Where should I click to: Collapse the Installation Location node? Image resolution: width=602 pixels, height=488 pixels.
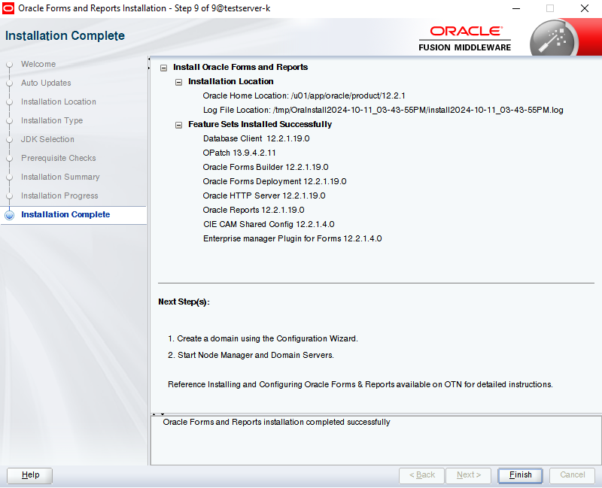point(178,82)
